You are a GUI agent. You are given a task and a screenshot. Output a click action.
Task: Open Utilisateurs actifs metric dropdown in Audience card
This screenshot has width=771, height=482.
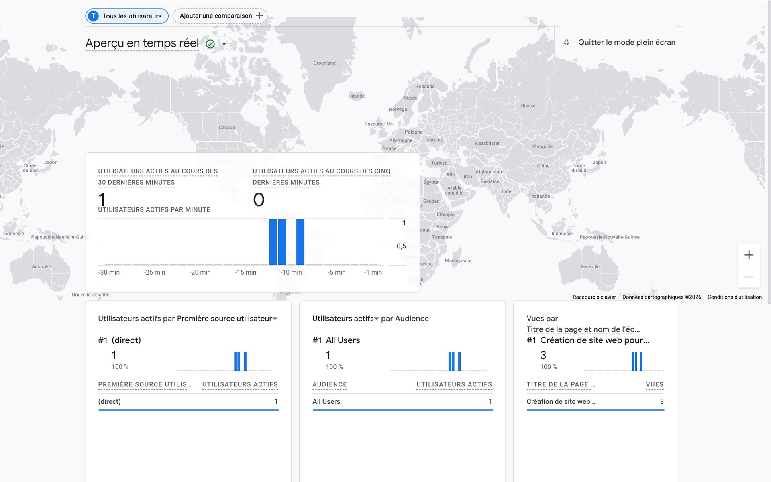376,319
